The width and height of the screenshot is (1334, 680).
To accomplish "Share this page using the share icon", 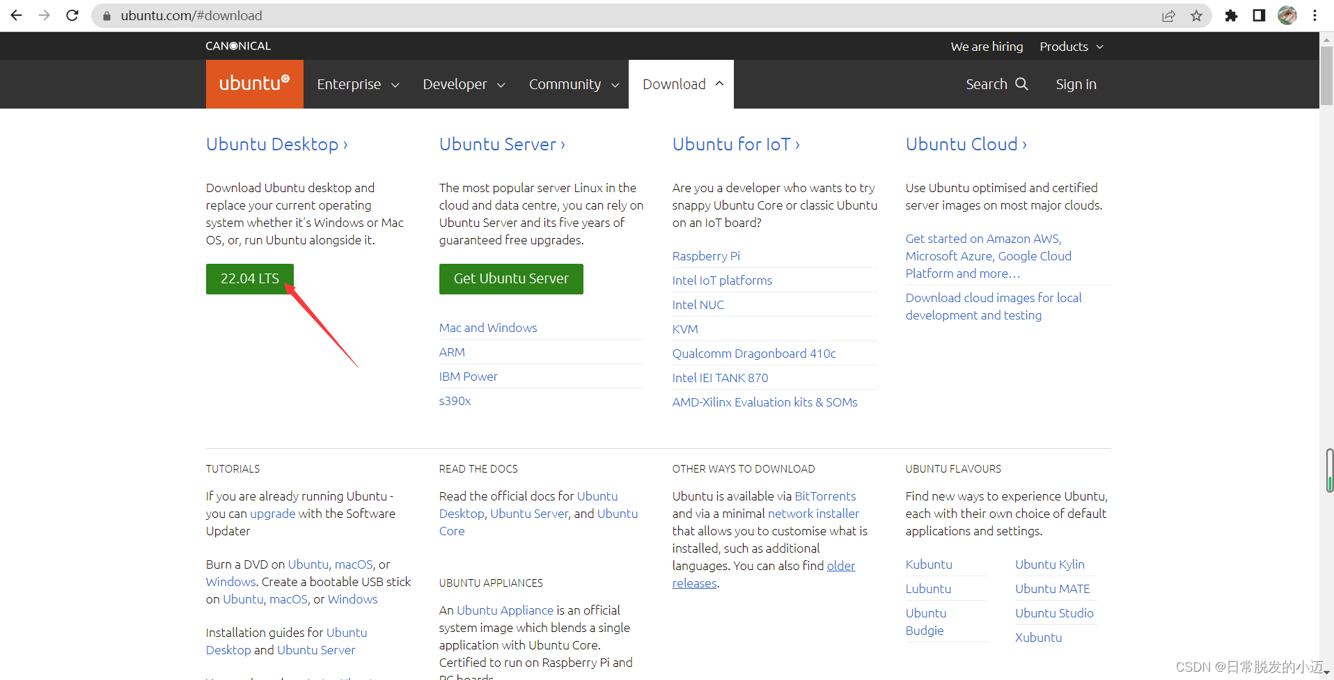I will (1168, 15).
